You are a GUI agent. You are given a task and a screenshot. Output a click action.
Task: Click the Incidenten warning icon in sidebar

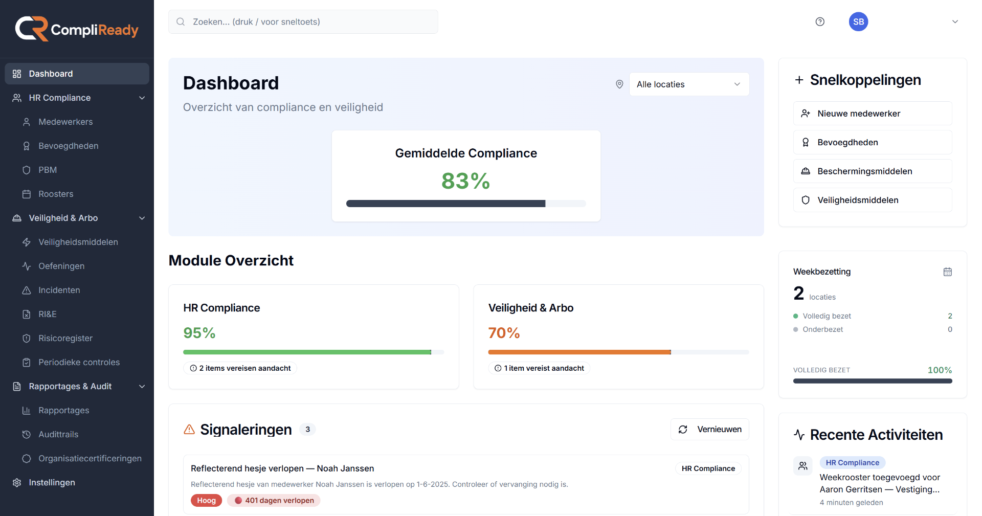pyautogui.click(x=27, y=290)
